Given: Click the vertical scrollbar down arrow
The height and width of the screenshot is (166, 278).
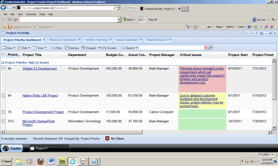Looking at the screenshot, I should point(274,128).
